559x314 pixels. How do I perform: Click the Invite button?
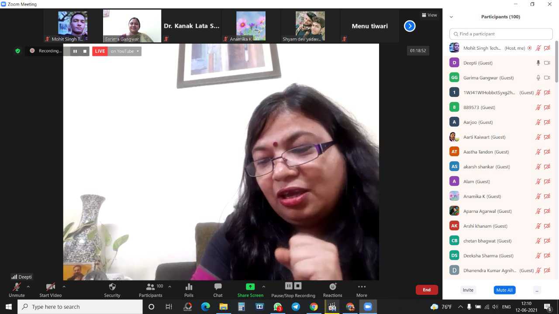click(x=468, y=290)
